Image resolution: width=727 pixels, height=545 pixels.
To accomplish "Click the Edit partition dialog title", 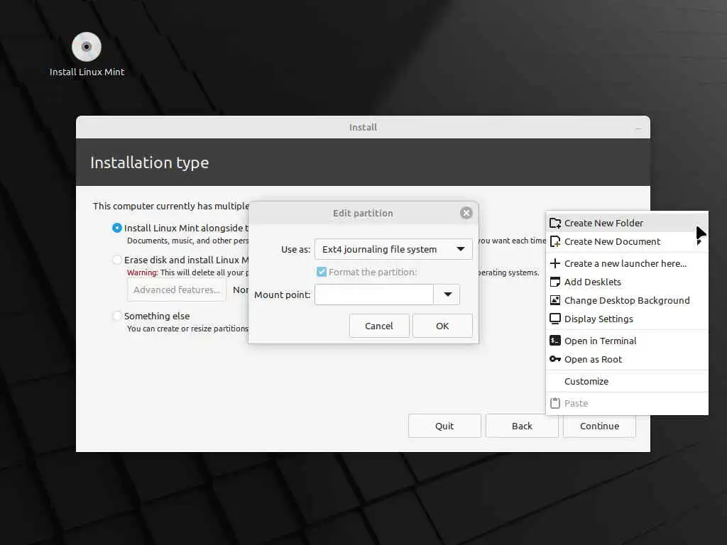I will 363,213.
